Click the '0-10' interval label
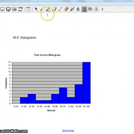The image size is (134, 134). [16, 106]
